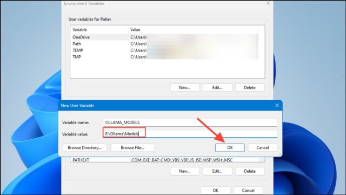Screen dimensions: 346x195
Task: Click New under System variables
Action: coord(185,171)
